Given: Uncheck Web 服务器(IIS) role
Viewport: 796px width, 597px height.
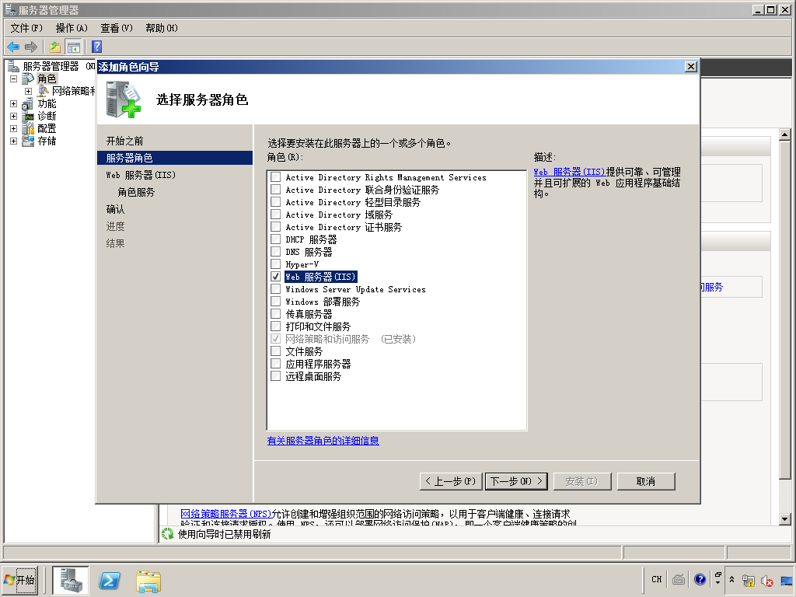Looking at the screenshot, I should (x=276, y=277).
